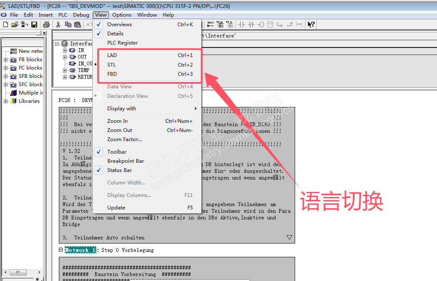The height and width of the screenshot is (281, 437).
Task: Insert a normally closed contact
Action: pyautogui.click(x=251, y=25)
